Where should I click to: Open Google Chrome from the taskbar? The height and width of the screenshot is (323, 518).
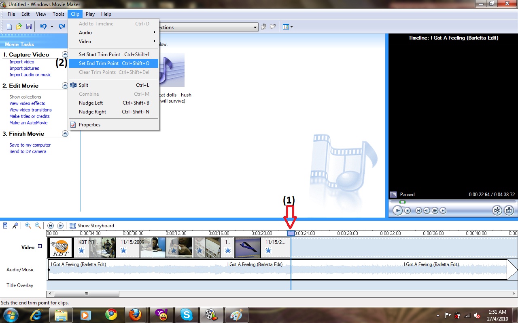tap(111, 315)
